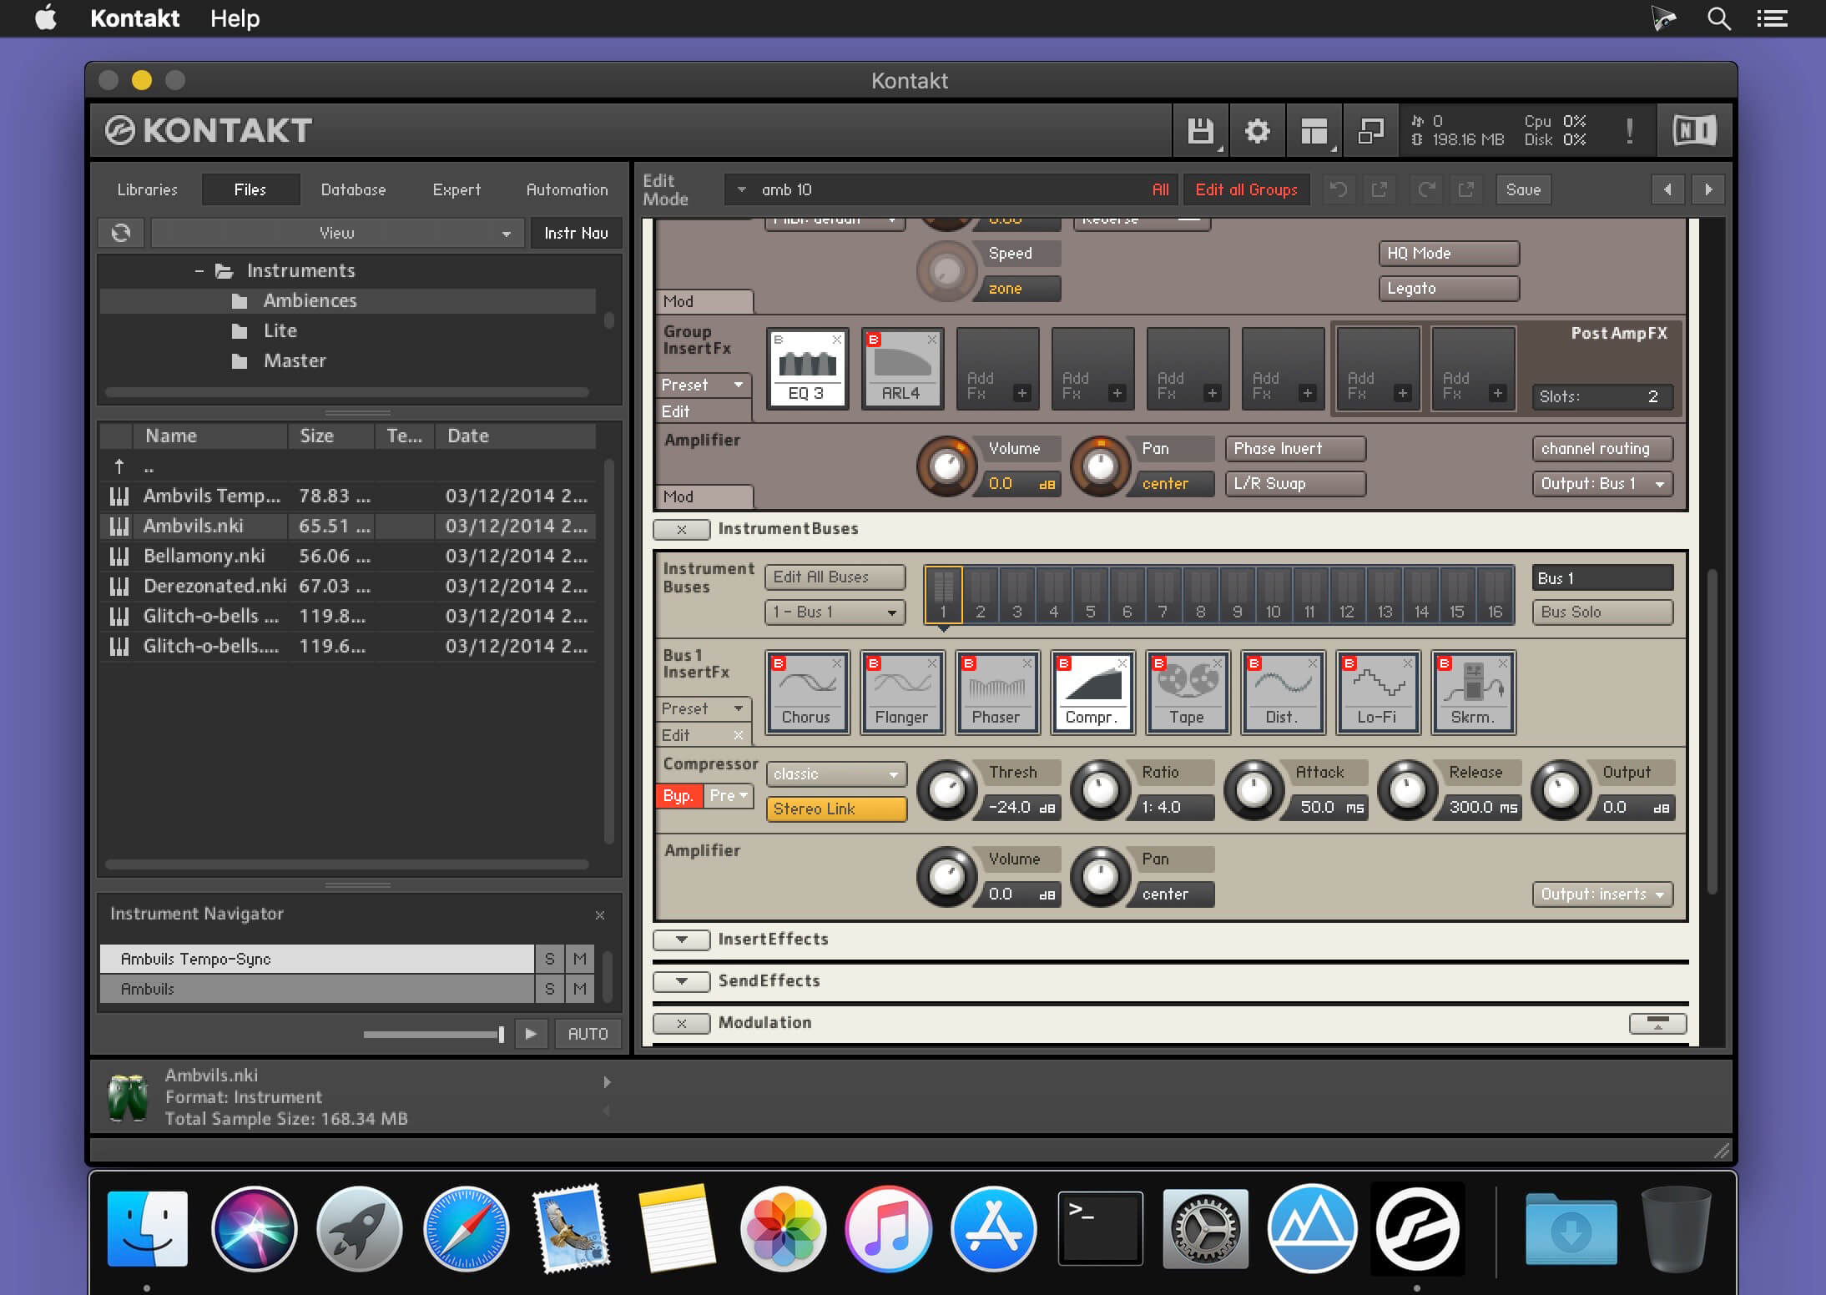Viewport: 1826px width, 1295px height.
Task: Go to next instrument arrow
Action: (1708, 189)
